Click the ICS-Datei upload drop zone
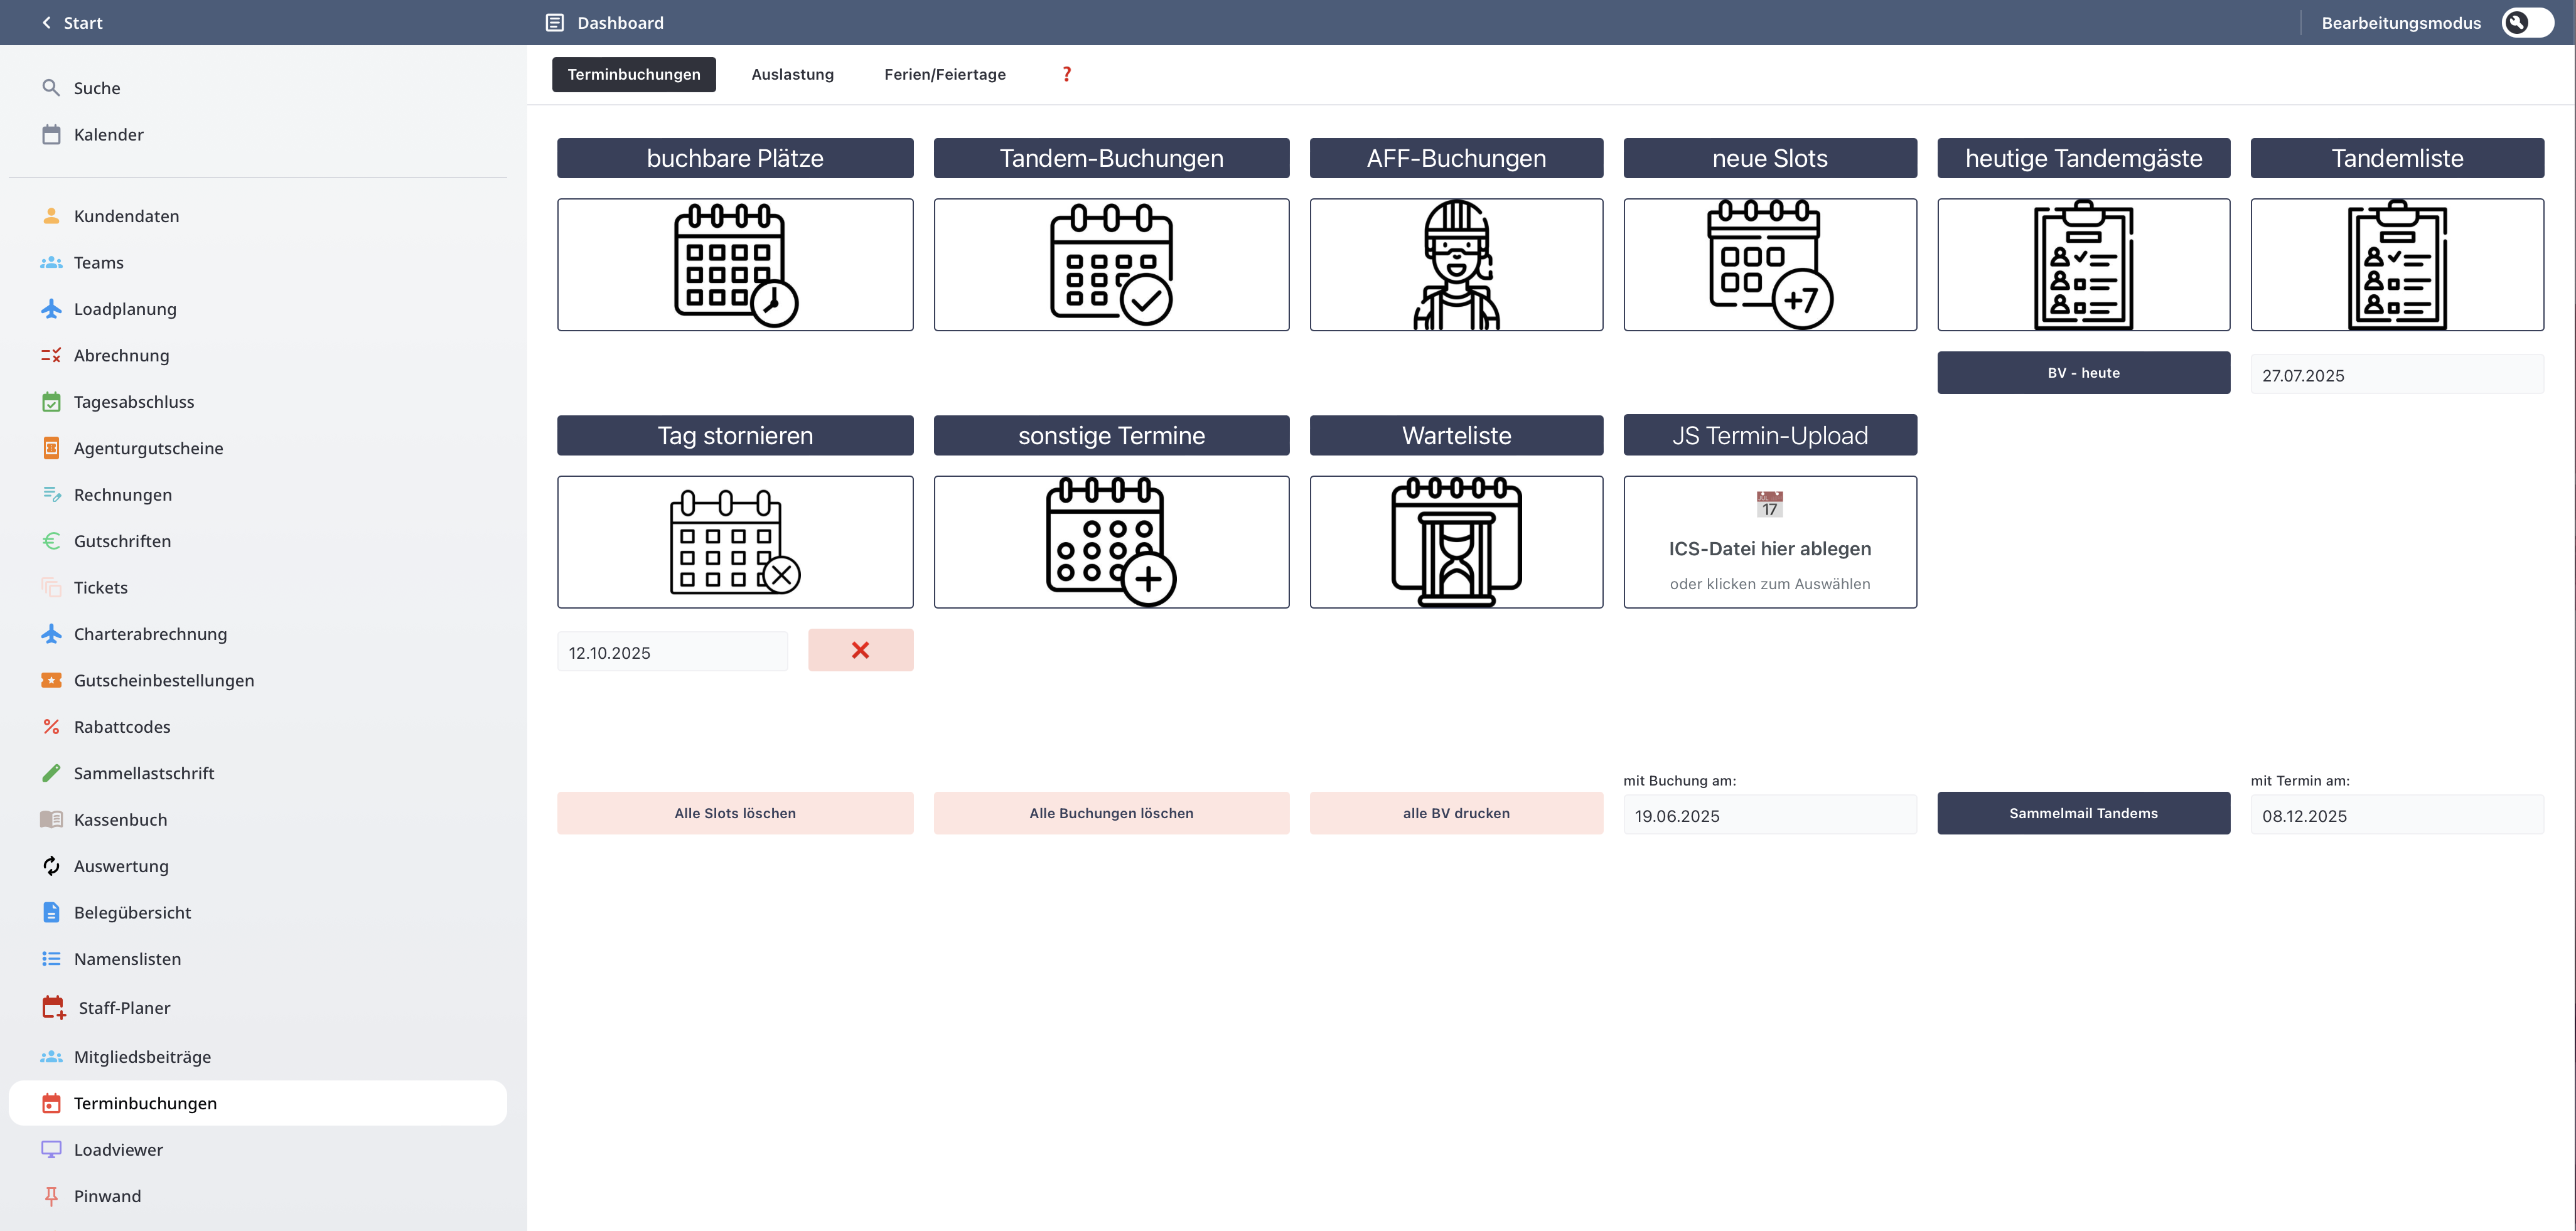Image resolution: width=2576 pixels, height=1231 pixels. pos(1769,541)
